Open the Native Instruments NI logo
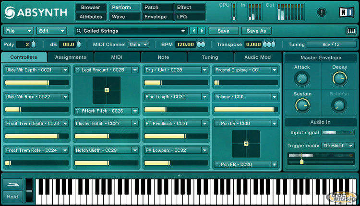 (x=347, y=12)
